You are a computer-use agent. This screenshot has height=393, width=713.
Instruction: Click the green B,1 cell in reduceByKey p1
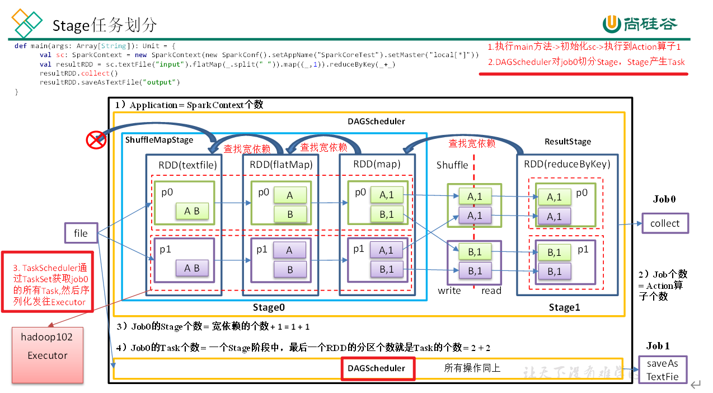pos(554,252)
